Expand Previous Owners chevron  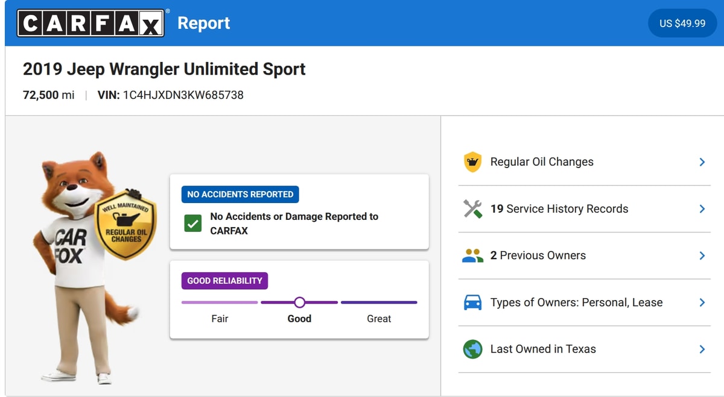(702, 255)
